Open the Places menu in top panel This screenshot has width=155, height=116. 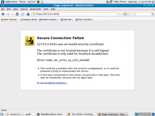pyautogui.click(x=23, y=2)
